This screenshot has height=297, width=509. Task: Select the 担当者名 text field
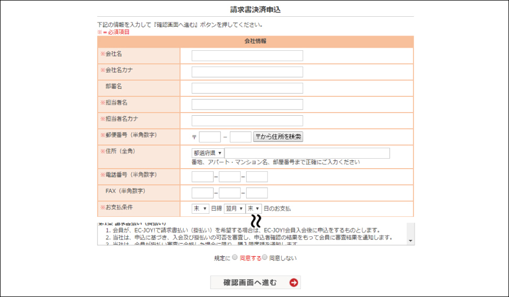(x=247, y=104)
